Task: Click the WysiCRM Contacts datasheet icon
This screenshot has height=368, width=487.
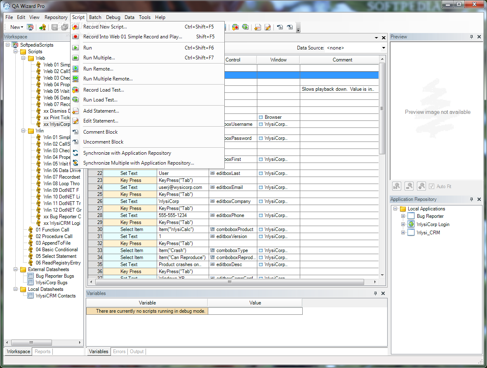Action: 31,295
